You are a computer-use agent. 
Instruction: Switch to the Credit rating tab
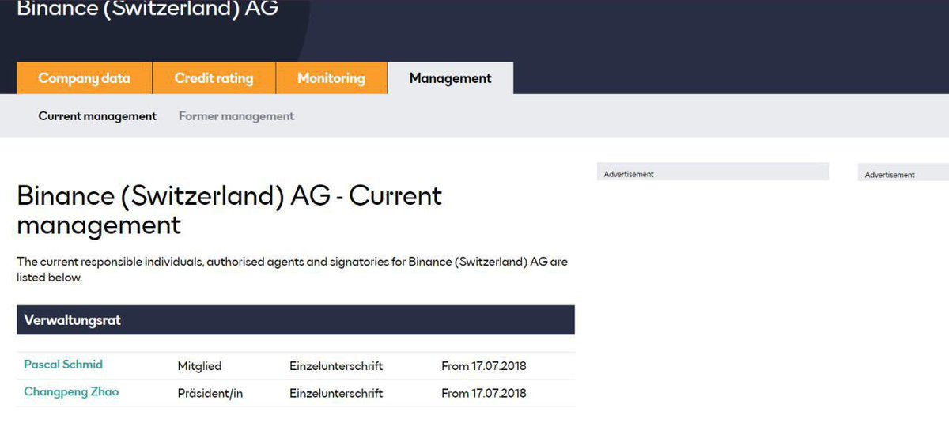pos(214,78)
